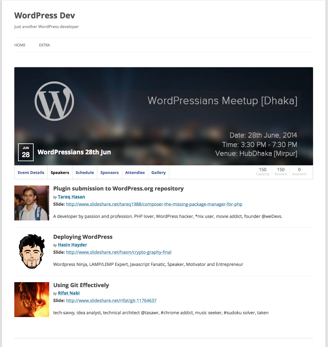Go to the HOME menu item

pos(20,45)
